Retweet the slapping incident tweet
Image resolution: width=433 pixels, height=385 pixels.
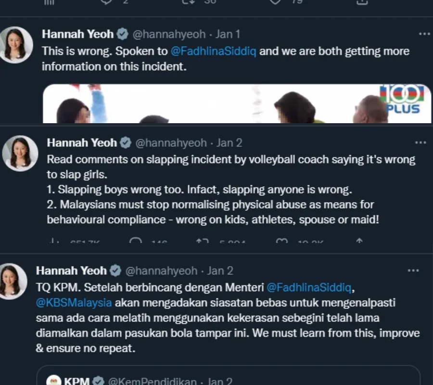coord(201,243)
